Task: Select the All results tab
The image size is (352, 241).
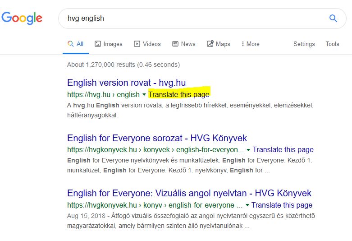Action: coord(76,44)
